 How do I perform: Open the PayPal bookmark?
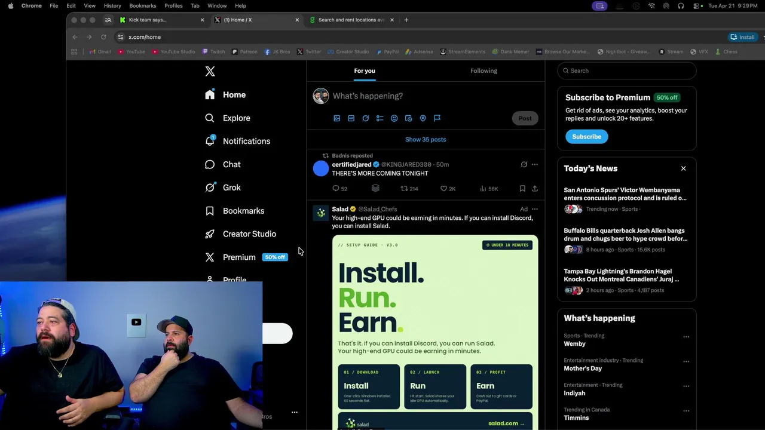tap(387, 52)
